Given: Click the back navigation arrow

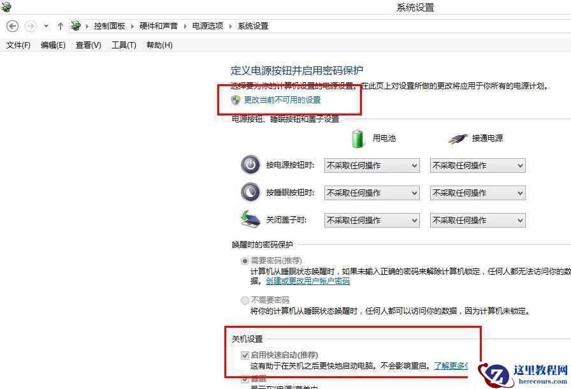Looking at the screenshot, I should point(13,26).
